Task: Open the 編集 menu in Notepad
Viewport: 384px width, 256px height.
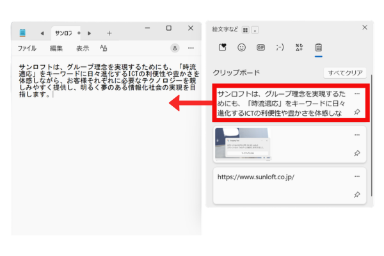Action: [56, 48]
